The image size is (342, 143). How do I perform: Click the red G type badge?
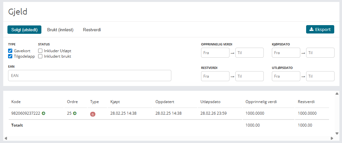92,114
